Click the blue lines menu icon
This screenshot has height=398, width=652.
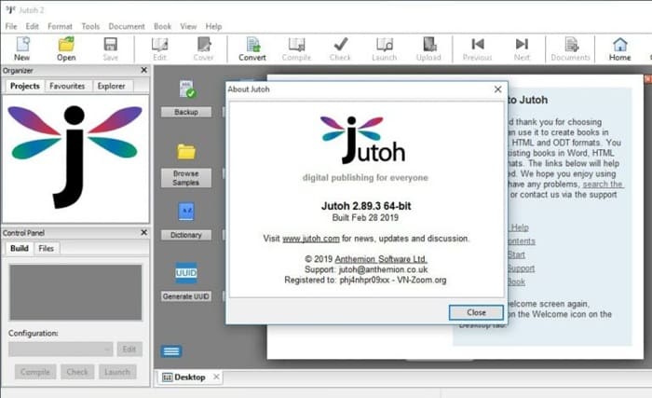coord(170,351)
